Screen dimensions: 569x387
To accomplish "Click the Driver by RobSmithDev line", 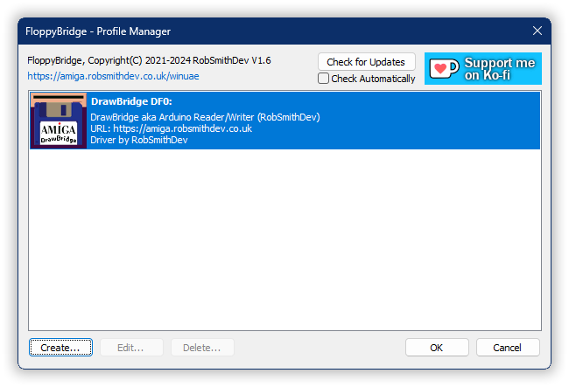I will 139,140.
